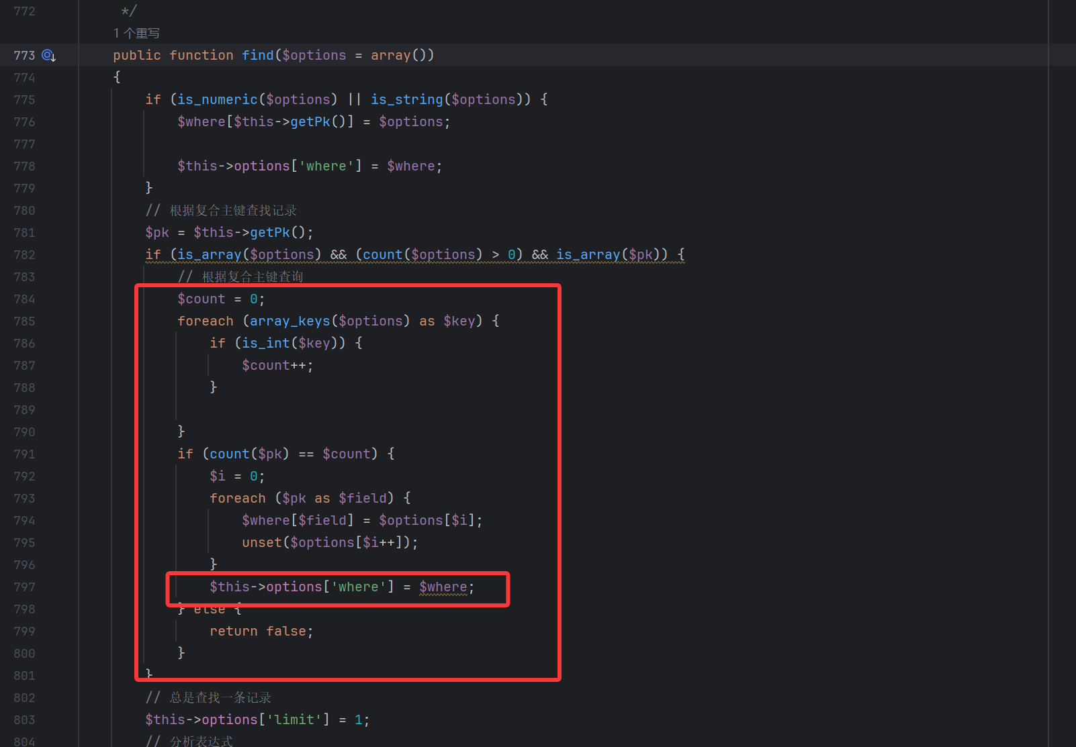Click the overridden-method gutter icon on line 773
The width and height of the screenshot is (1076, 747).
(x=48, y=56)
